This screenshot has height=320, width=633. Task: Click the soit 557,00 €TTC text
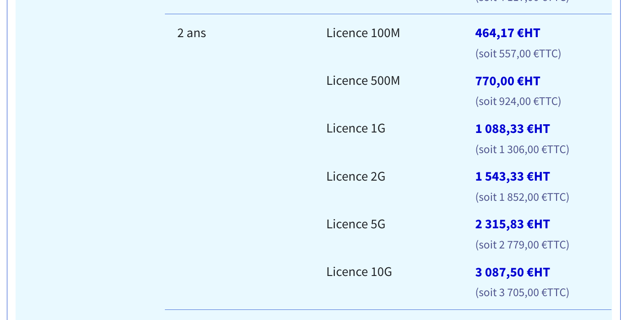pos(518,54)
